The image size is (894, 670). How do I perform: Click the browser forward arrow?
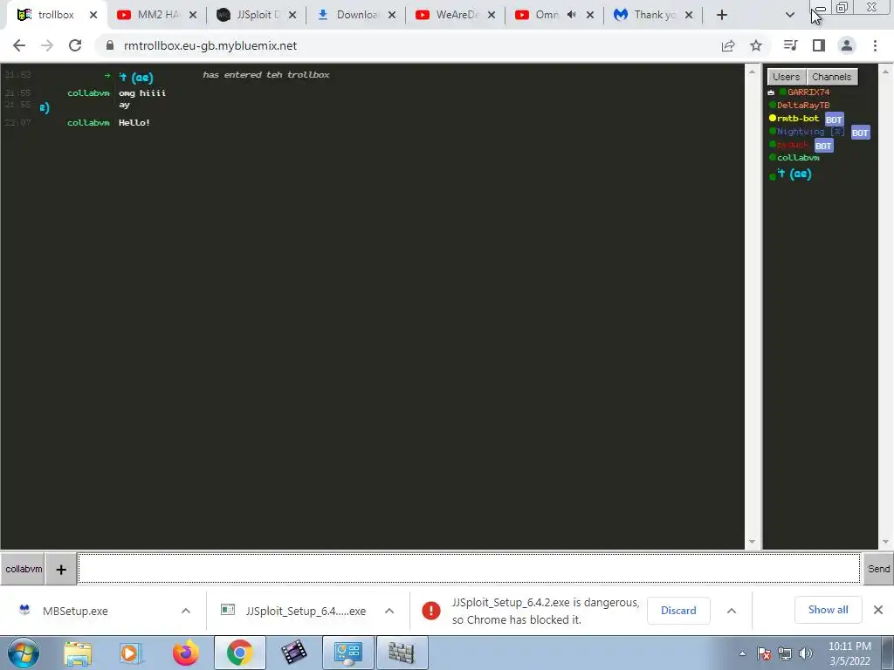coord(47,45)
